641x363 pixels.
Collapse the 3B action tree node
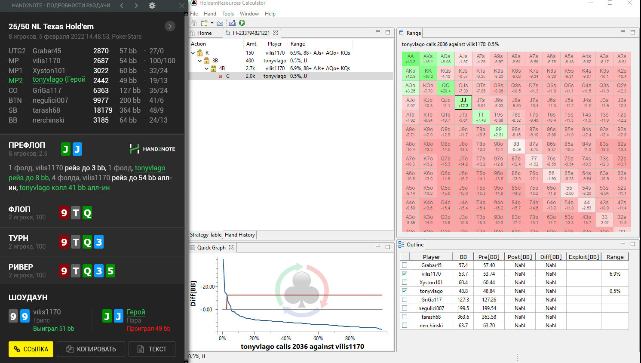click(x=200, y=61)
